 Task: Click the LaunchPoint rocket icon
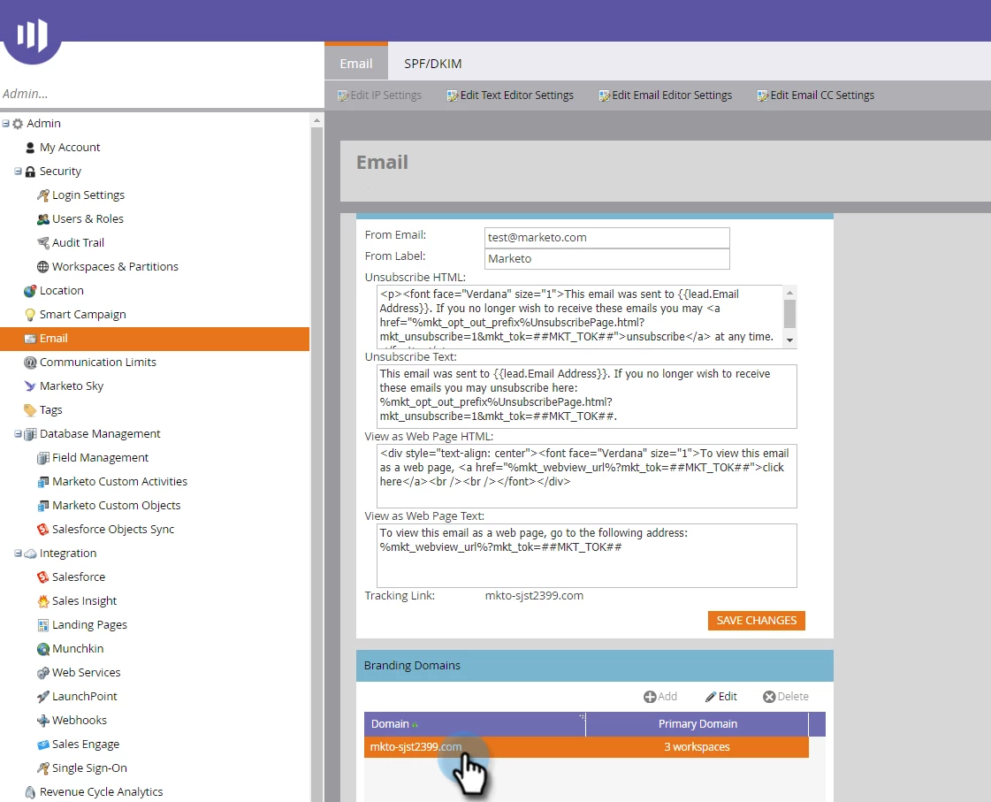click(43, 697)
